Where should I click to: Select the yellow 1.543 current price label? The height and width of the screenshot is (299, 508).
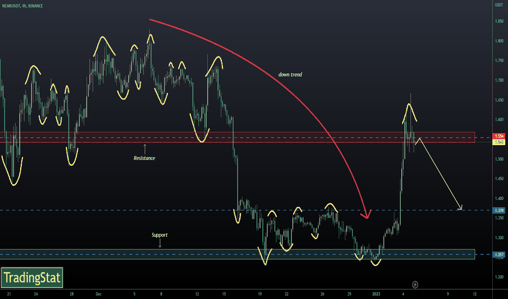coord(498,142)
